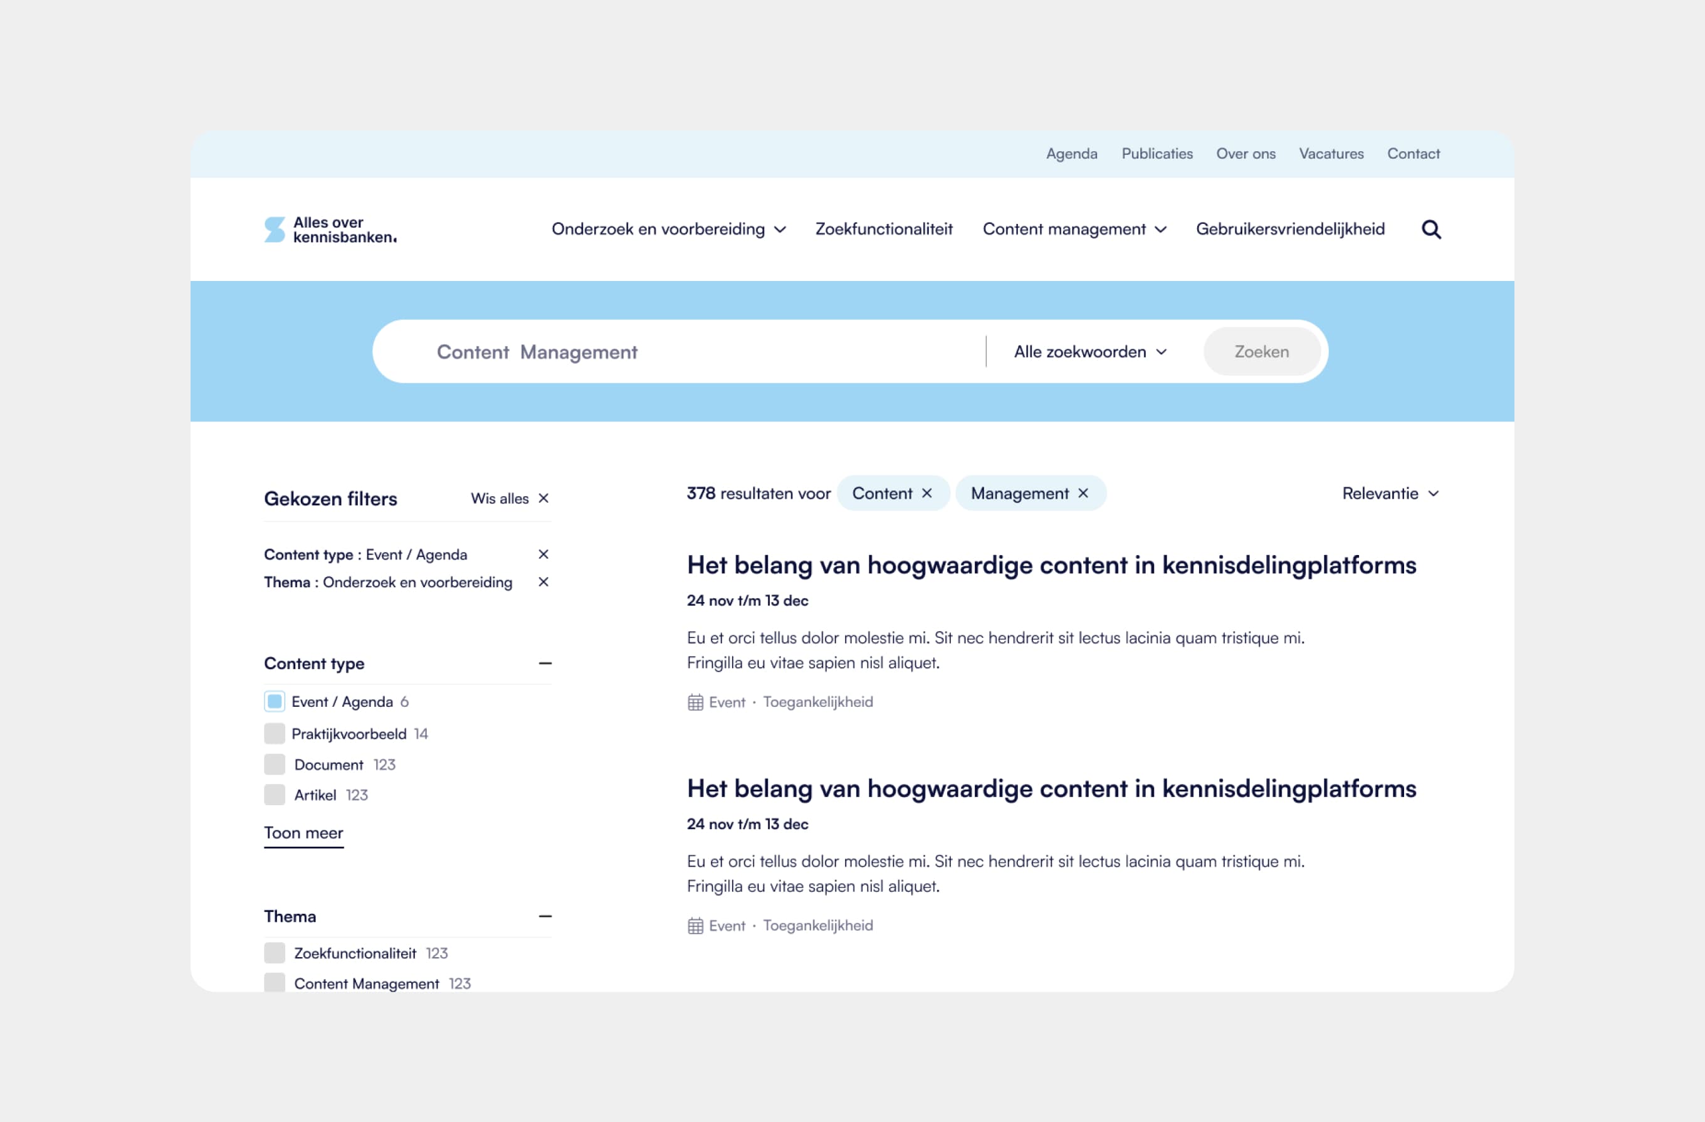Click '24 nov t/m 13 dec' on first result
This screenshot has height=1122, width=1705.
tap(747, 601)
